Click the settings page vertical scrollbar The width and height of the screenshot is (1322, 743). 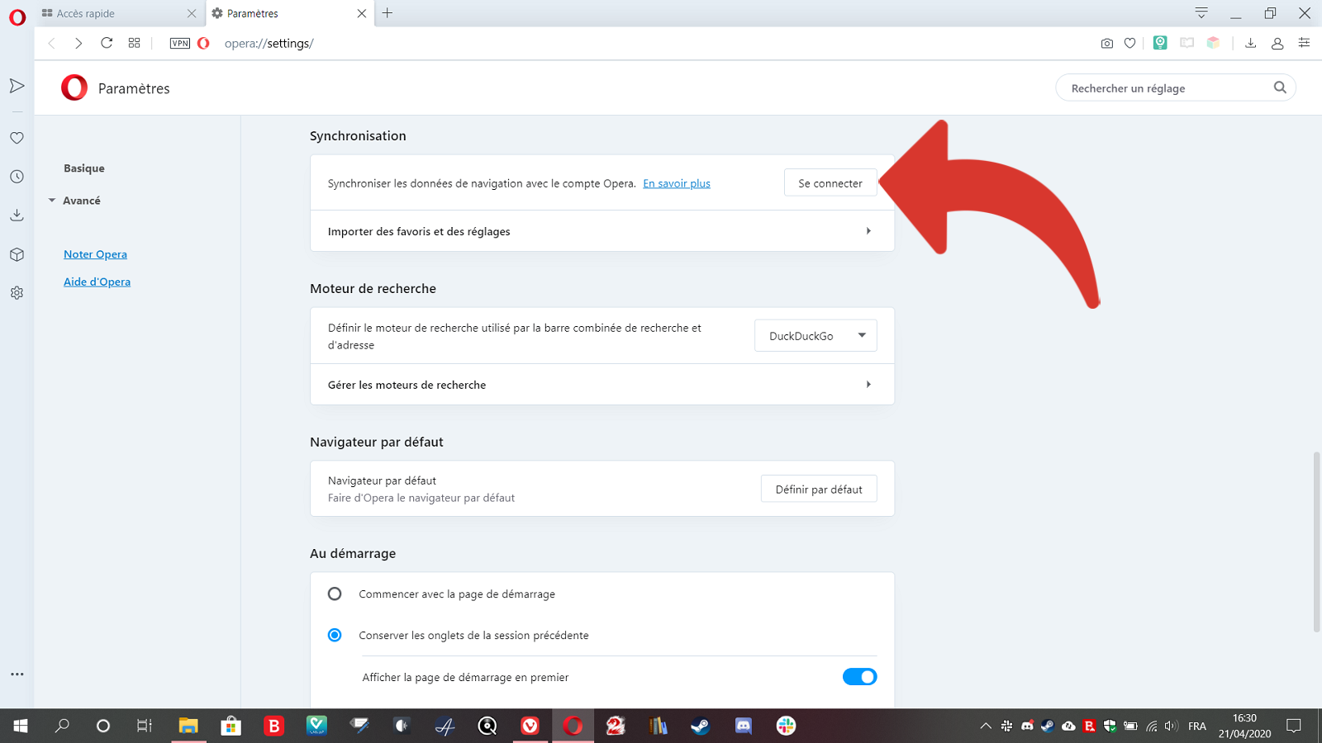tap(1317, 542)
